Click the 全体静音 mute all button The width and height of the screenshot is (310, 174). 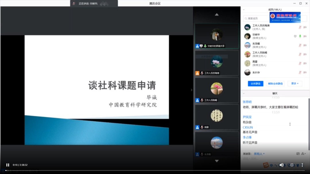coord(255,84)
